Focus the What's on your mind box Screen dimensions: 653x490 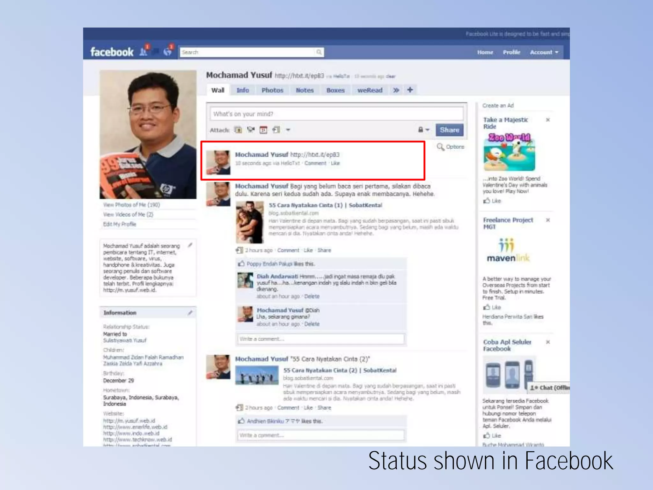point(336,114)
